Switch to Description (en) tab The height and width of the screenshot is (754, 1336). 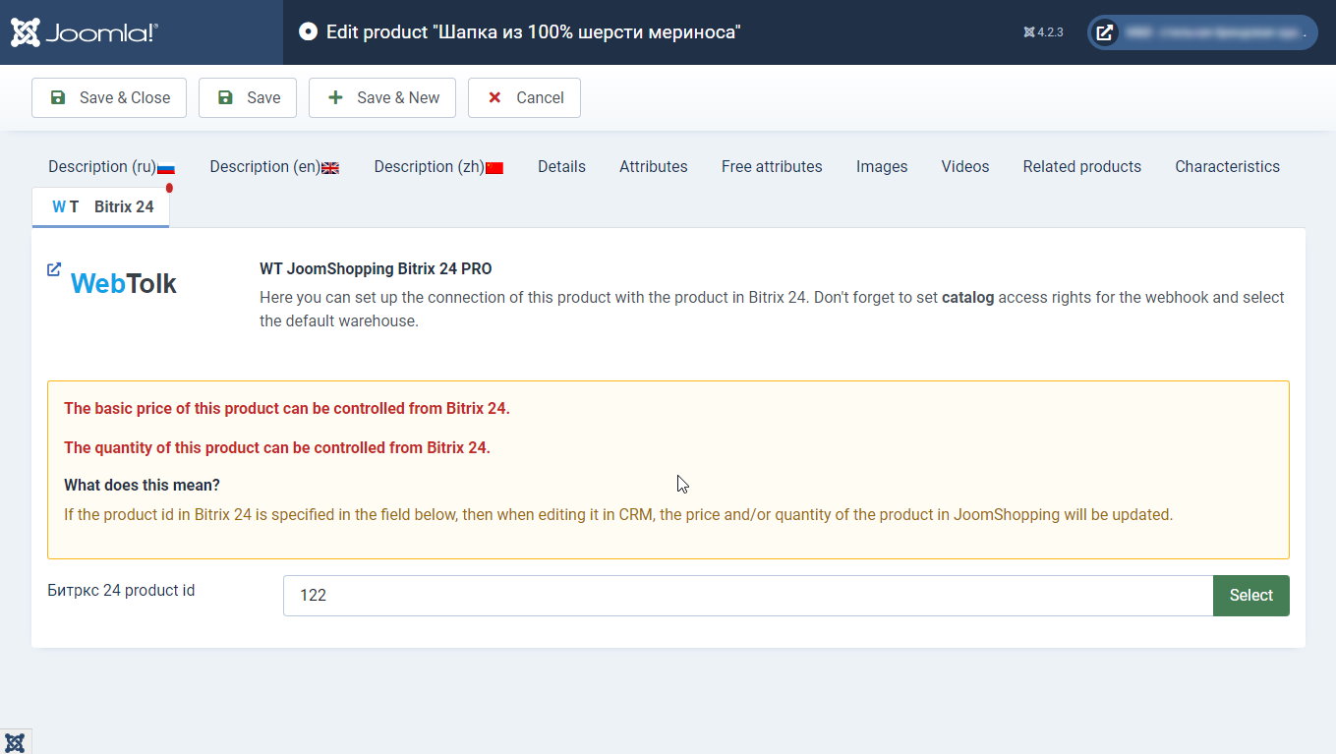273,167
